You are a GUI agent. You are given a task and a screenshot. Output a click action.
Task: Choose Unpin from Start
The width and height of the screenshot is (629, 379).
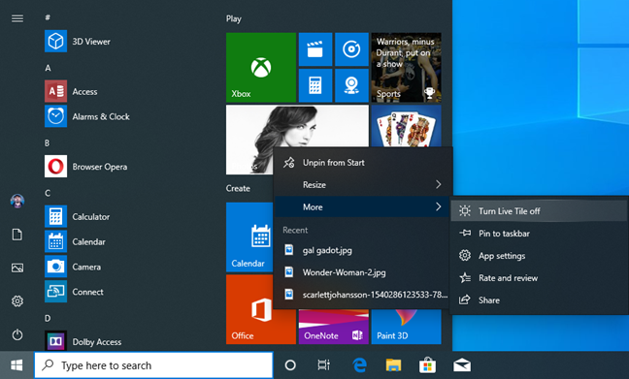point(363,163)
